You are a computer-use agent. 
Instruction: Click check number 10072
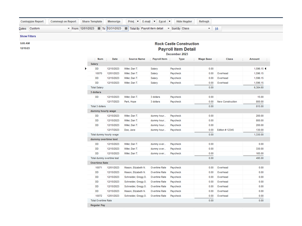pos(99,196)
